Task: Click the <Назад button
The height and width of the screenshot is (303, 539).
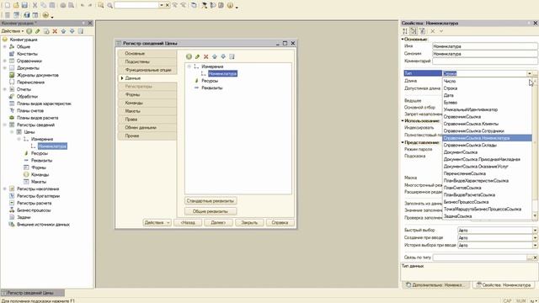Action: [188, 222]
